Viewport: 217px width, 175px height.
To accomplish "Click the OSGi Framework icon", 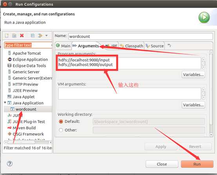I will pos(9,134).
